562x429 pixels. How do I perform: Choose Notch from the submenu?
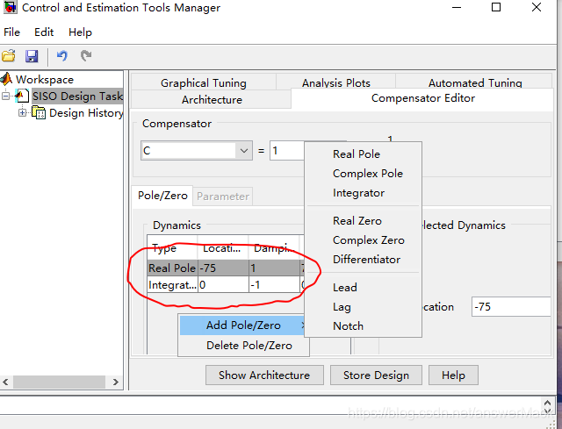pyautogui.click(x=363, y=325)
